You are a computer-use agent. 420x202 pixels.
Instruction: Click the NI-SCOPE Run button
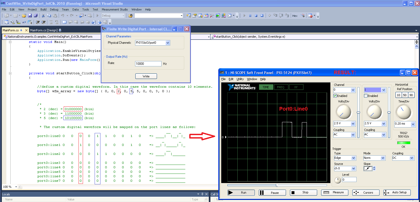[241, 193]
